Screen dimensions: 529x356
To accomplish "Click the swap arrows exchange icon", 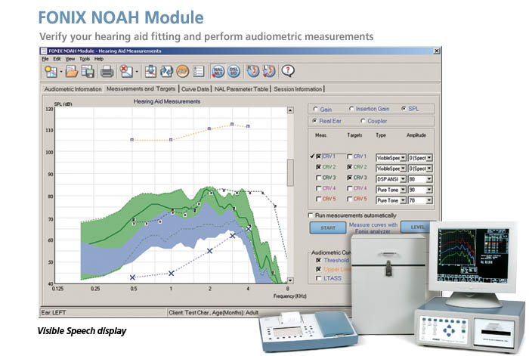I will (166, 72).
